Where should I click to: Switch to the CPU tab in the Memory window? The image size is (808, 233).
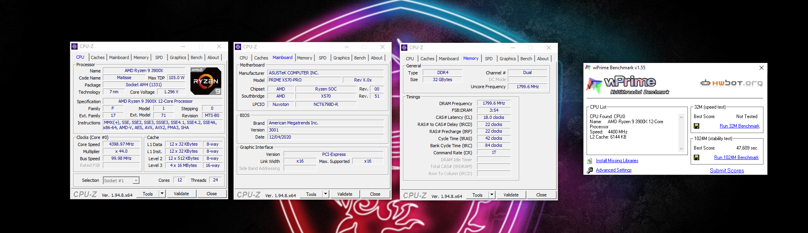(x=410, y=59)
